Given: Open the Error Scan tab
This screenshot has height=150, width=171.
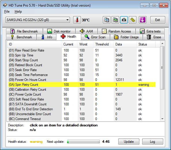Looking at the screenshot, I should click(95, 37).
